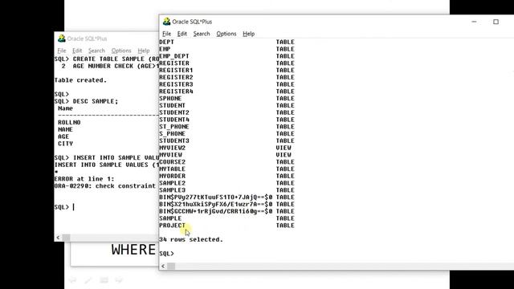Click the last SQL> prompt in background window
The image size is (514, 289).
click(62, 207)
